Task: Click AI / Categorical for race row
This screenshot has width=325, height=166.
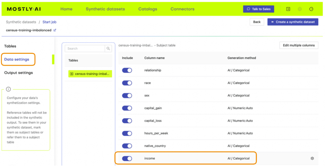Action: (x=238, y=83)
